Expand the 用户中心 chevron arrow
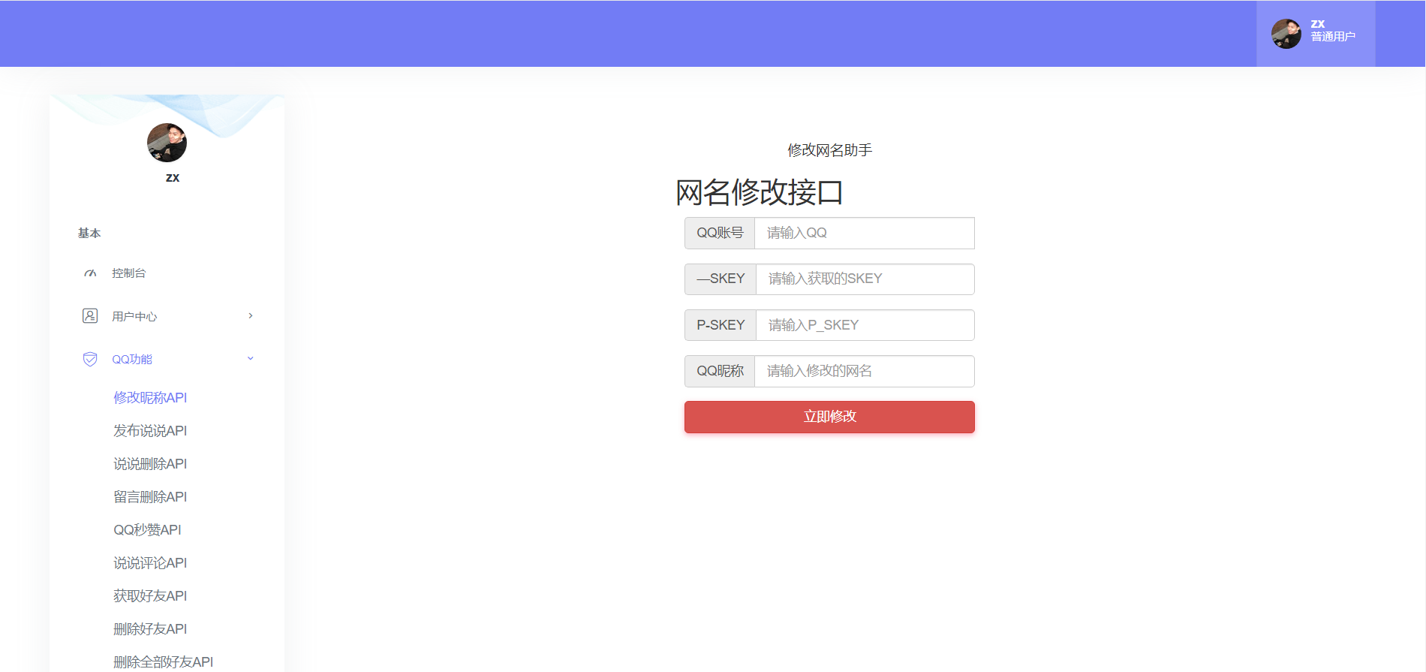Viewport: 1426px width, 672px height. click(251, 316)
